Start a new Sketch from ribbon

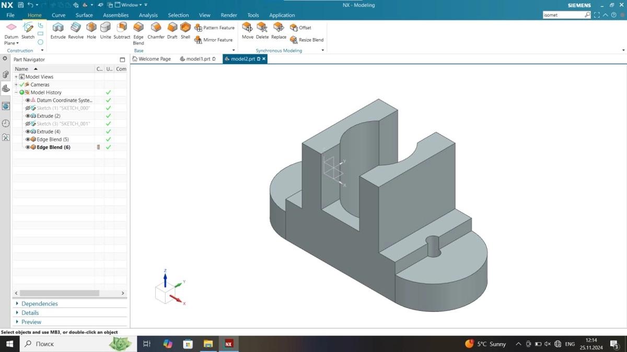[28, 30]
